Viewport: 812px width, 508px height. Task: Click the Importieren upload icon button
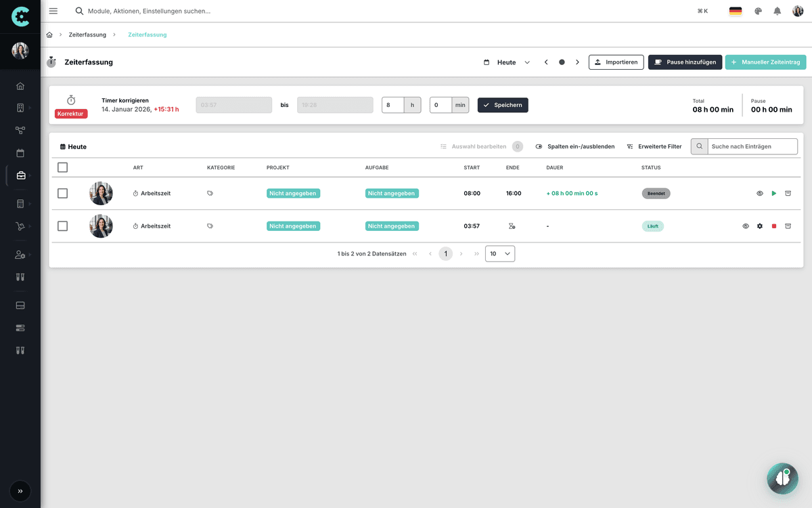click(x=598, y=62)
